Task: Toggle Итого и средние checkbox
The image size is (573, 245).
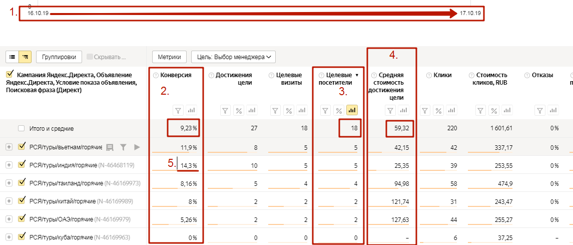Action: [x=21, y=128]
